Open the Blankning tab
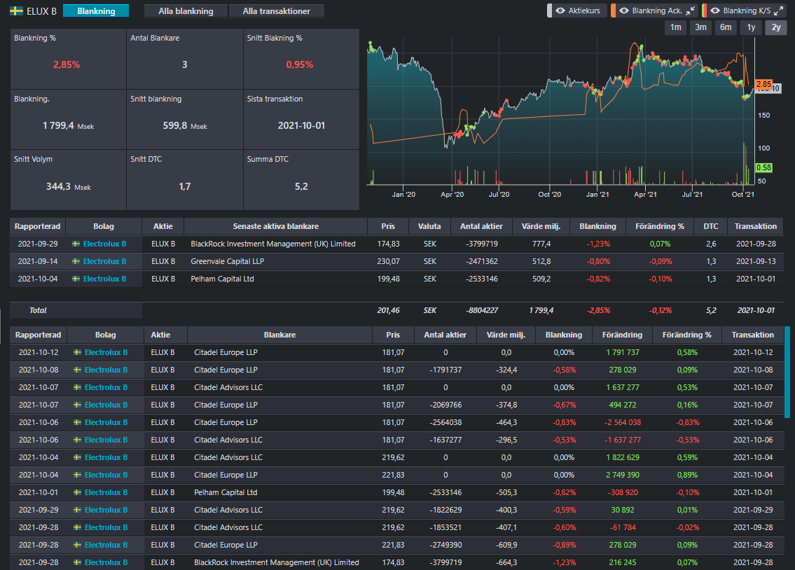Viewport: 795px width, 570px height. (x=96, y=11)
